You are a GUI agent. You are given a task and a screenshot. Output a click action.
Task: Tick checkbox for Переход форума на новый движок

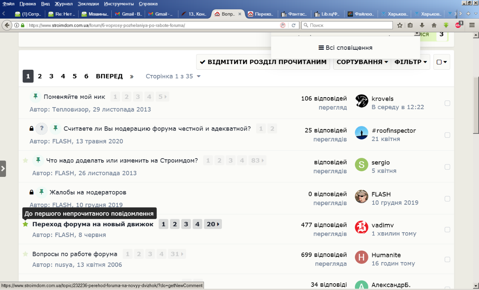coord(447,229)
